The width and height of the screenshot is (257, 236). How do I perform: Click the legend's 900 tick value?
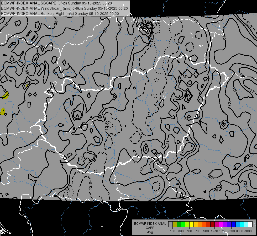[206, 231]
